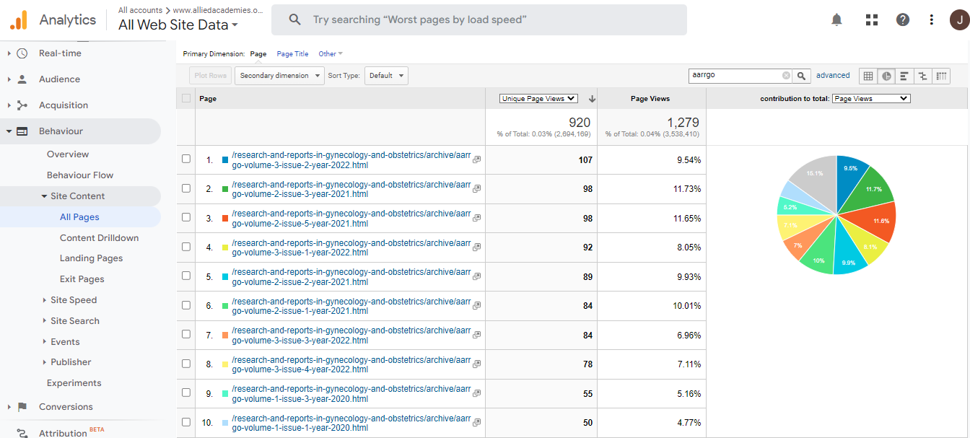Open Landing Pages in the sidebar
The width and height of the screenshot is (970, 438).
(91, 258)
